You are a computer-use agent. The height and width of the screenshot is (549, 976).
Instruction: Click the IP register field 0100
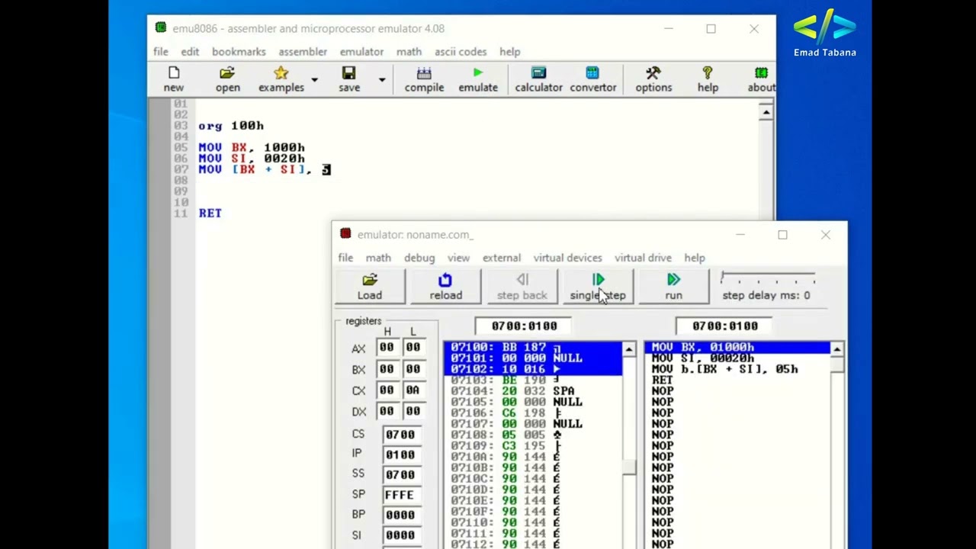point(400,454)
